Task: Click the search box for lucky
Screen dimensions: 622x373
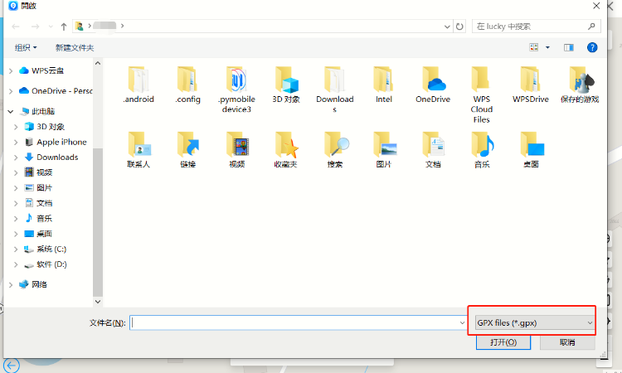Action: click(x=537, y=27)
